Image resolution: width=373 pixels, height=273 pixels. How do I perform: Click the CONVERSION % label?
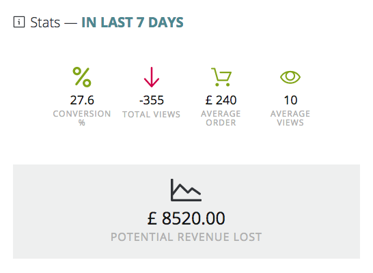click(82, 118)
